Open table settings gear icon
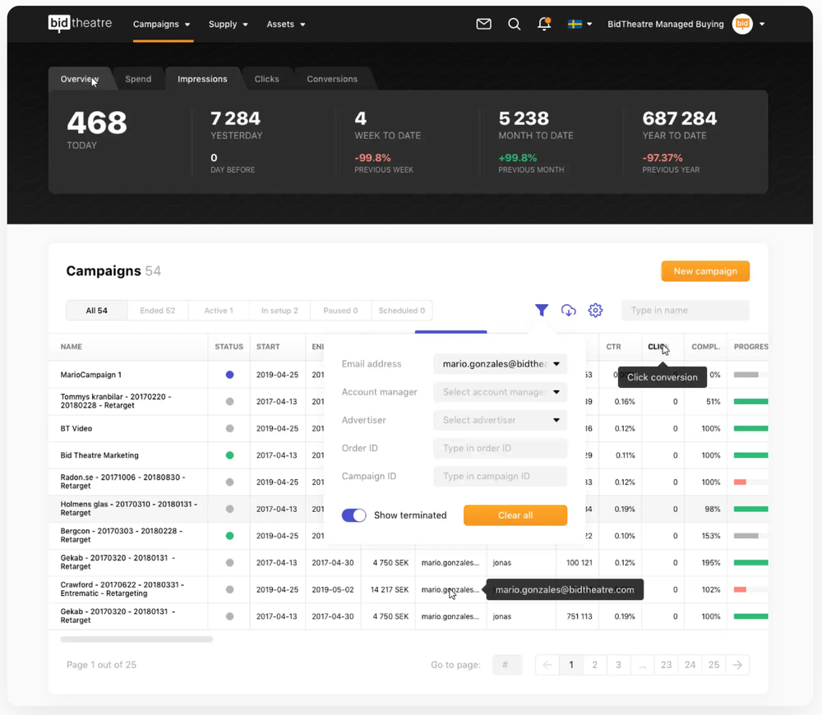This screenshot has width=822, height=715. point(595,311)
